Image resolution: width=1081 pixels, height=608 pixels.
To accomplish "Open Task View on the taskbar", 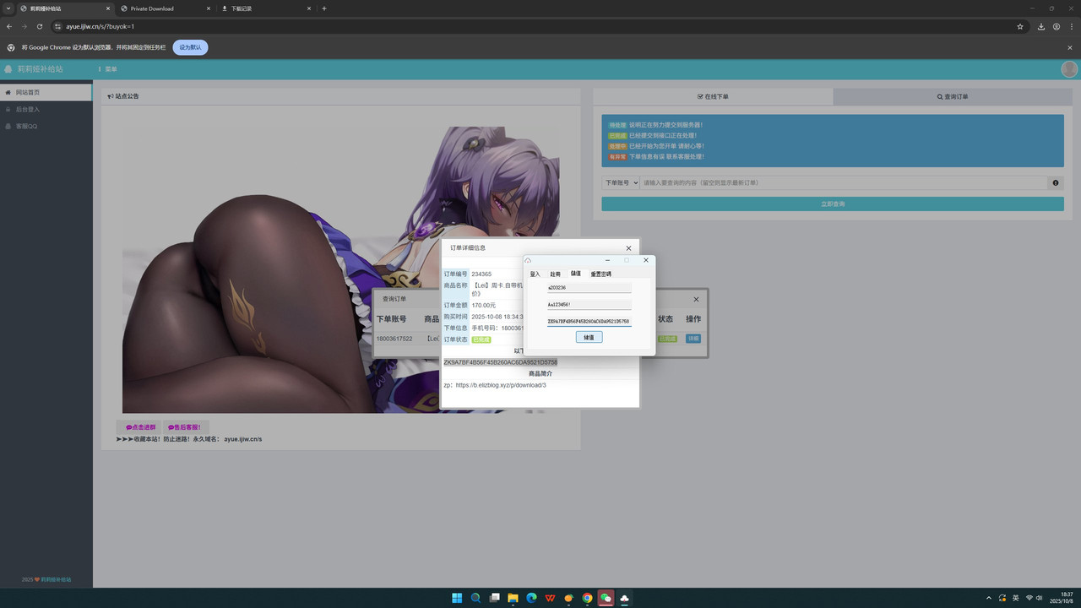I will [x=494, y=598].
